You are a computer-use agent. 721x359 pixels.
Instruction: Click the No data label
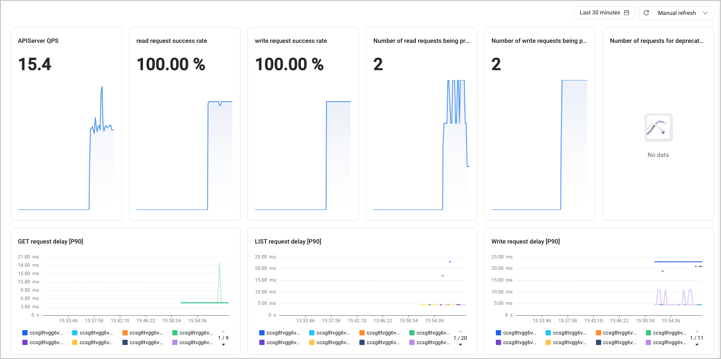[x=658, y=155]
